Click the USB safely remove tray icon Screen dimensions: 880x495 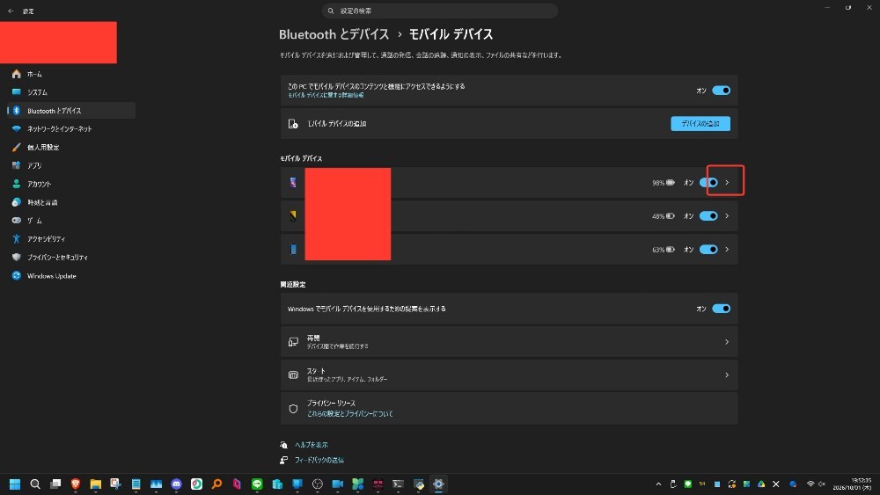[673, 484]
